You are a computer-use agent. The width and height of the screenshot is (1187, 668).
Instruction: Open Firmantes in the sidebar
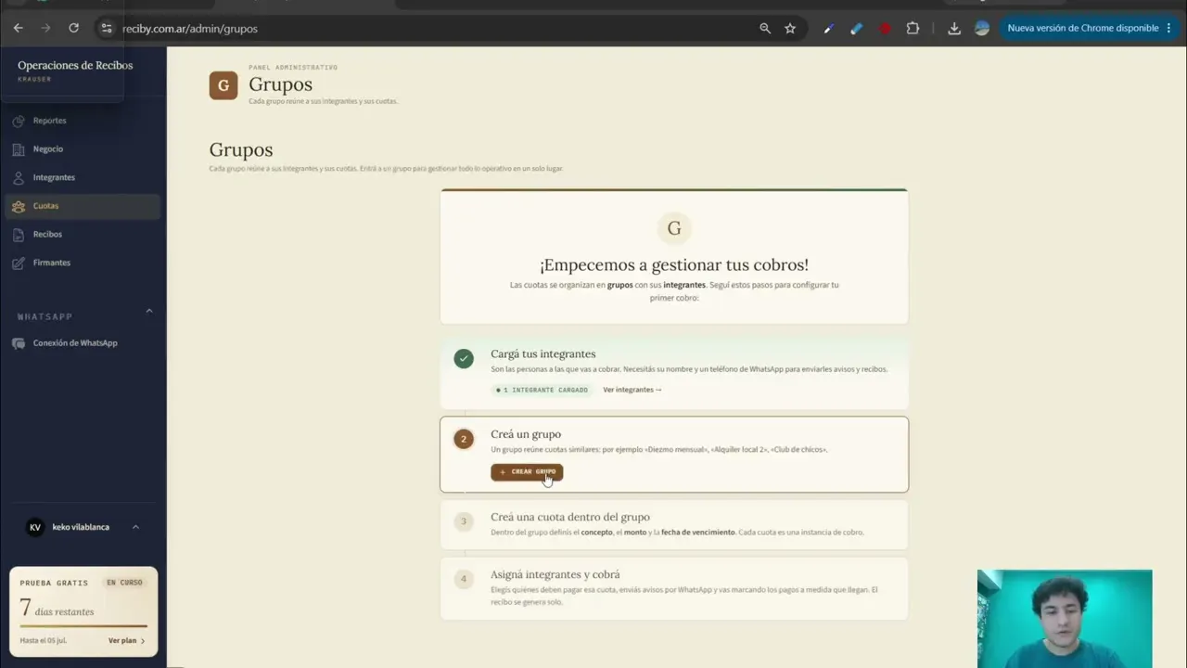pos(82,263)
